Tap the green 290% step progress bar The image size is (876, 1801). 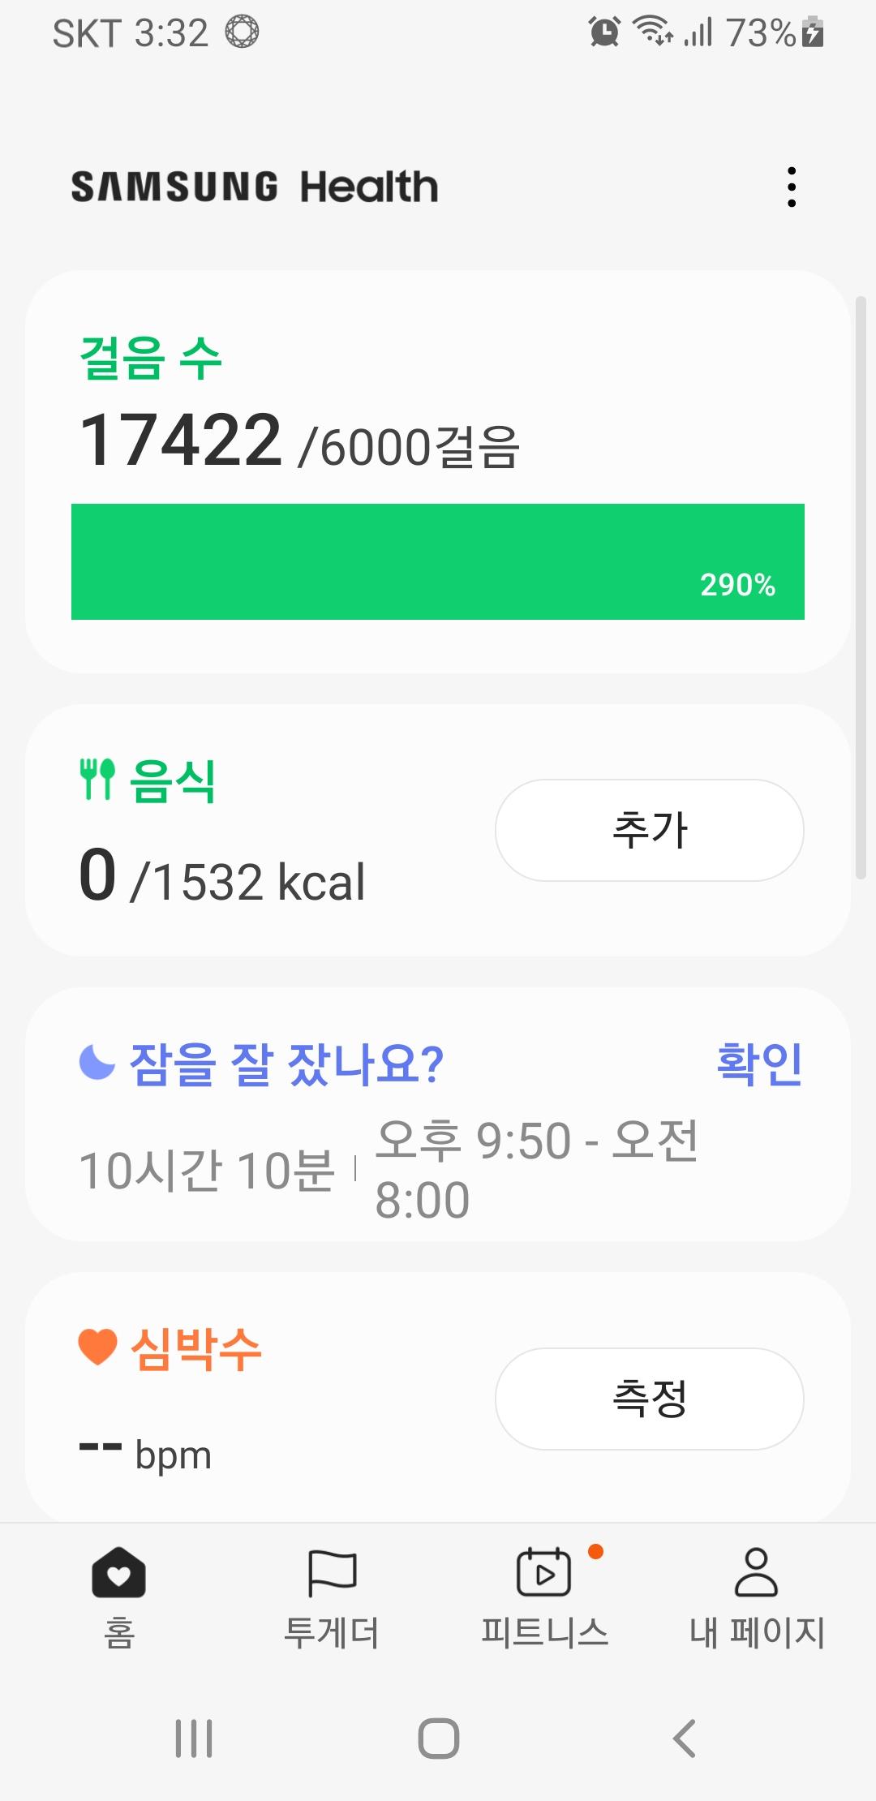click(x=438, y=561)
